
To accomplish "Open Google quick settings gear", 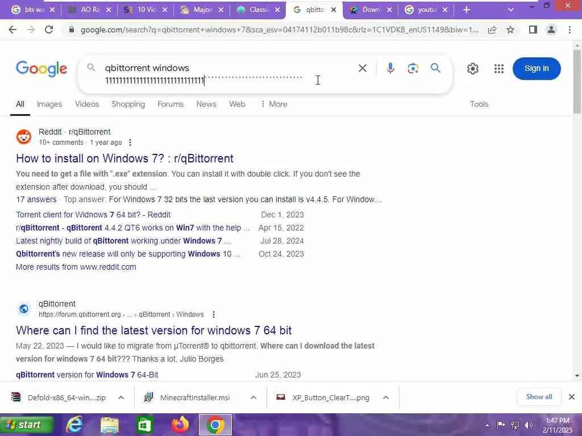I will (472, 69).
